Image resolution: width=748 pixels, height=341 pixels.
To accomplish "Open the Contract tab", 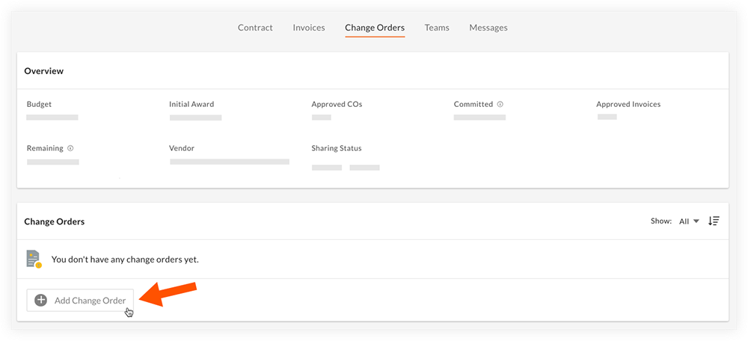I will coord(255,28).
